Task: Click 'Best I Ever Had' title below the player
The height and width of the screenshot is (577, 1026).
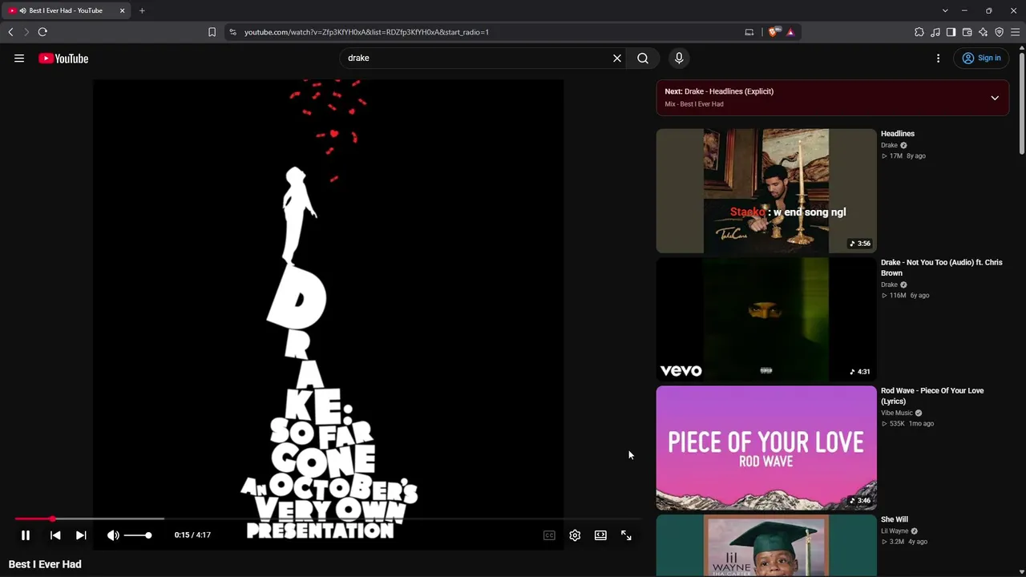Action: (x=45, y=564)
